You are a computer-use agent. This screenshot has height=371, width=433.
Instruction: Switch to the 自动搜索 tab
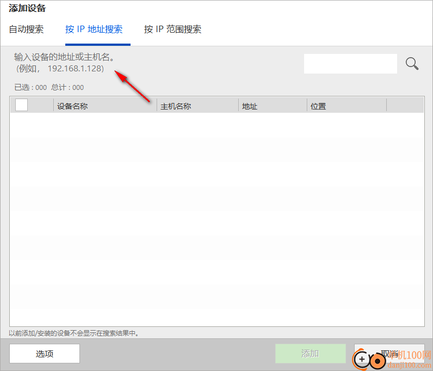coord(26,29)
